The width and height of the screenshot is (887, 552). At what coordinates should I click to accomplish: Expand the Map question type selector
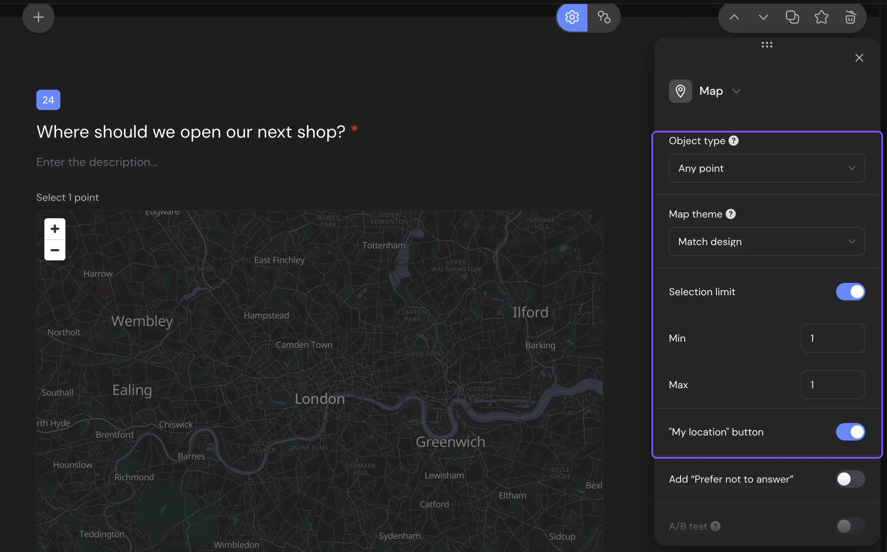pyautogui.click(x=737, y=91)
